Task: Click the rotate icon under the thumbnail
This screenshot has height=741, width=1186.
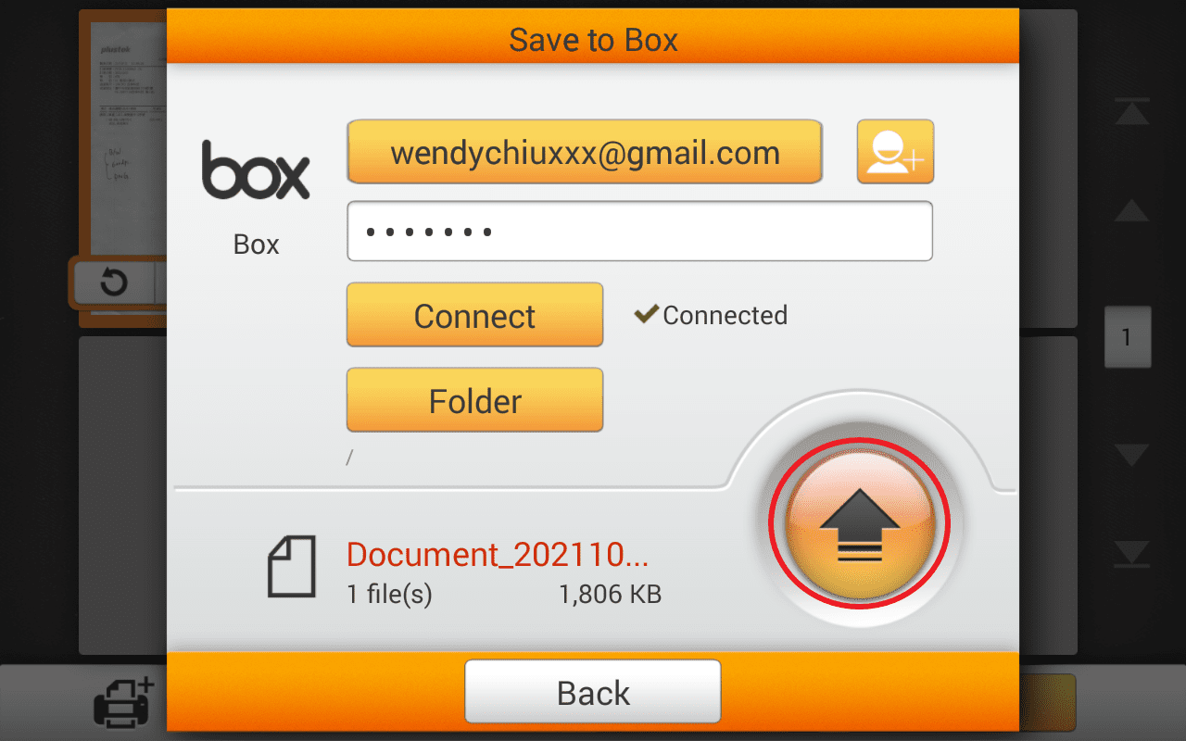Action: 113,282
